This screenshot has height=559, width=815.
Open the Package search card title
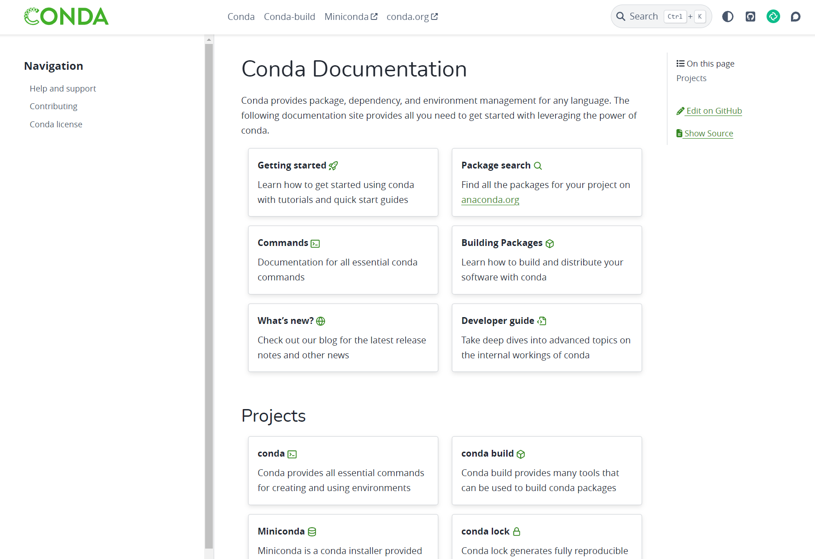(496, 165)
